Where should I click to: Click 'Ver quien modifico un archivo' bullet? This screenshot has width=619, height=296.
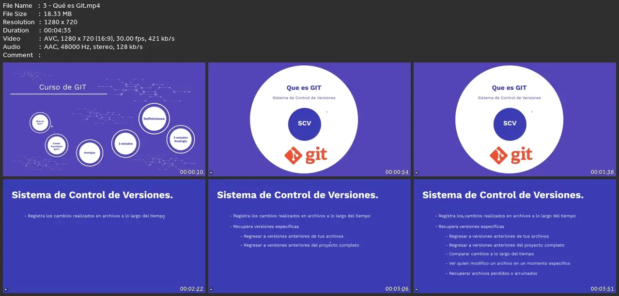coord(508,264)
